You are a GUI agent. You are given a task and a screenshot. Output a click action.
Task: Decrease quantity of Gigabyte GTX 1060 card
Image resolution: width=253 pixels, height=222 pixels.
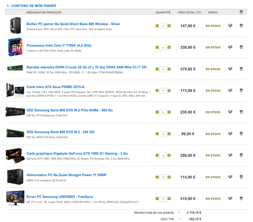tap(157, 155)
